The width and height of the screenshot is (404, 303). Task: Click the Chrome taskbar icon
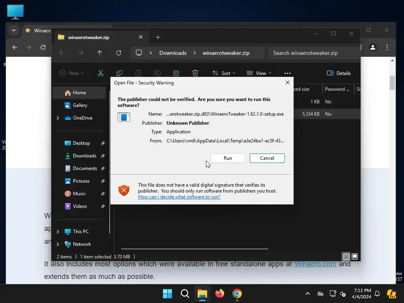click(237, 294)
